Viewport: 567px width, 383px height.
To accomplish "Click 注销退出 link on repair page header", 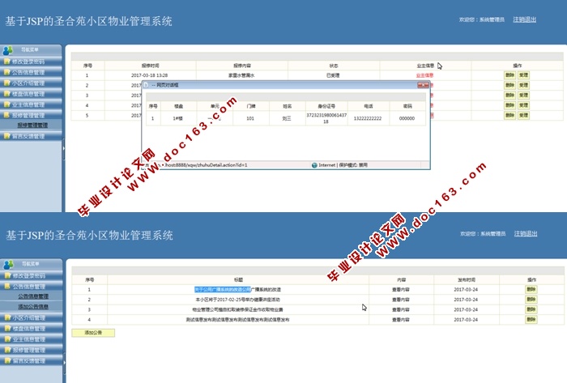I will 524,19.
